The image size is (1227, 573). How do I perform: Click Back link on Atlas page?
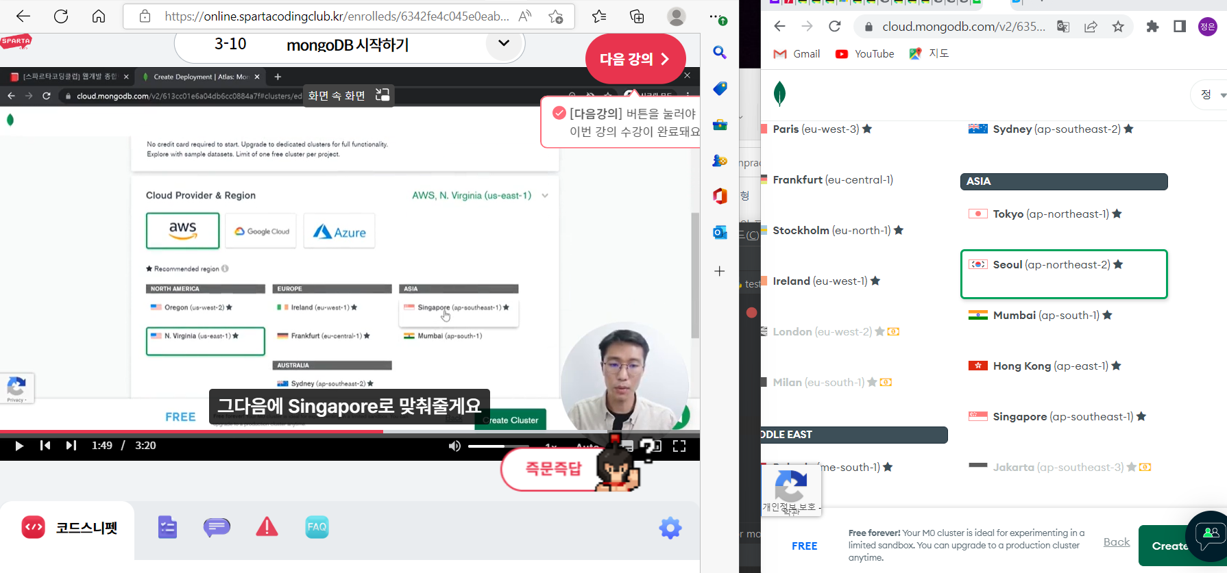tap(1117, 542)
